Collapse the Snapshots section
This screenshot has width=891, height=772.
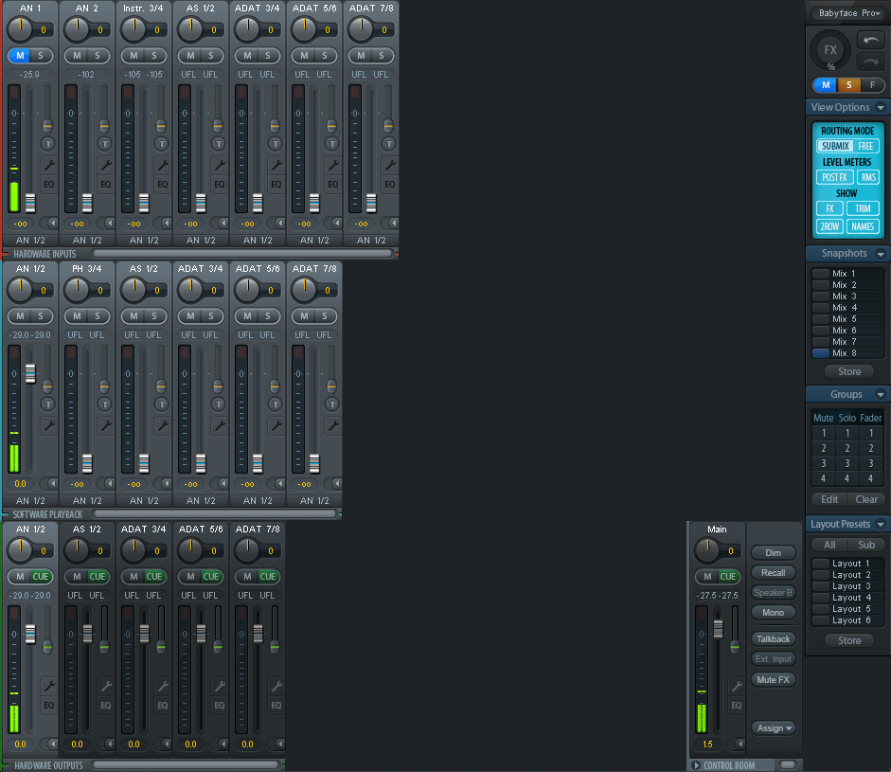[881, 254]
